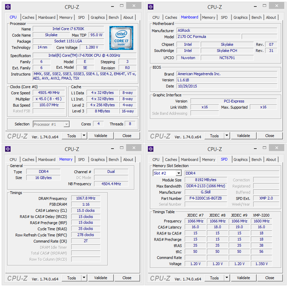Image resolution: width=288 pixels, height=288 pixels.
Task: Click Validate button in Memory window
Action: pos(101,278)
